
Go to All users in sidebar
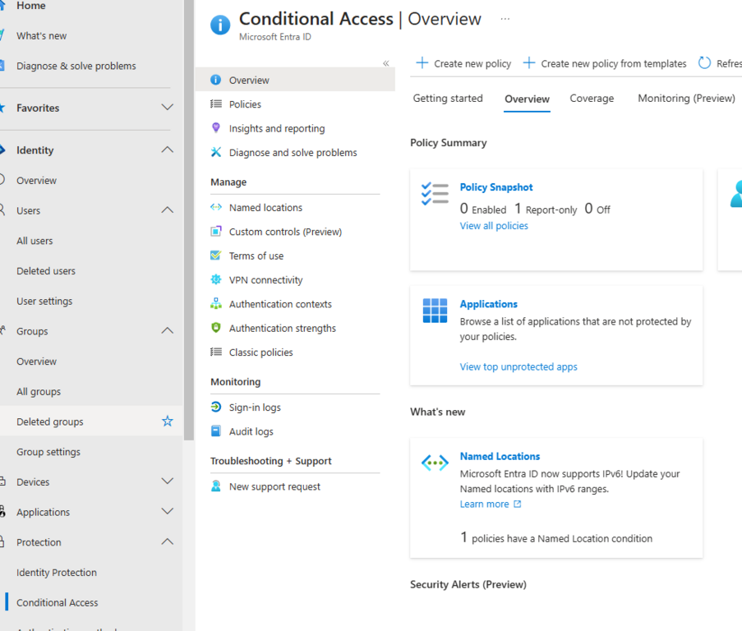[x=35, y=241]
